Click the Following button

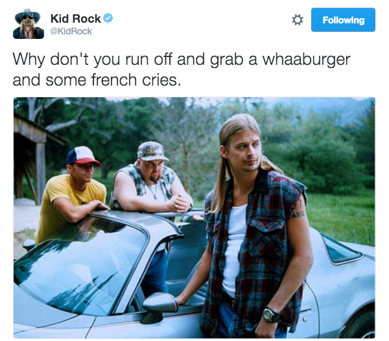[343, 20]
